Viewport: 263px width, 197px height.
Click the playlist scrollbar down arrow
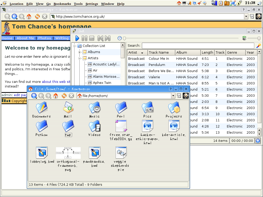259,134
